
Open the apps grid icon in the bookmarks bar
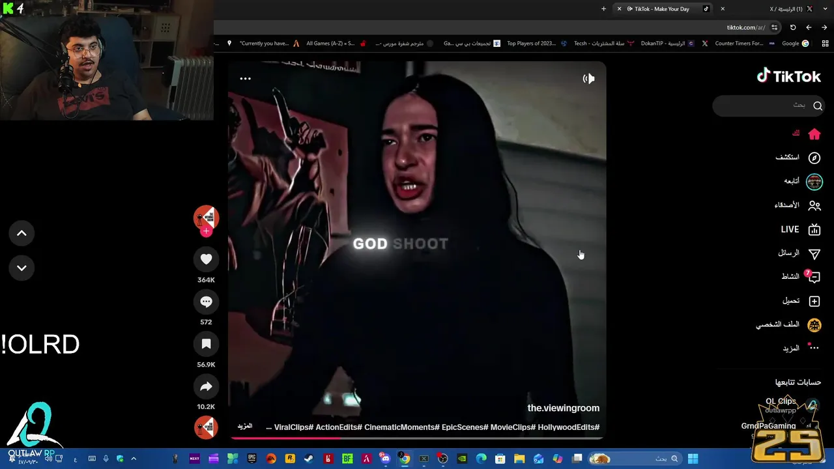(825, 44)
